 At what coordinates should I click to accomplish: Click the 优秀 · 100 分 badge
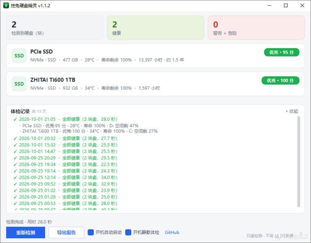280,81
